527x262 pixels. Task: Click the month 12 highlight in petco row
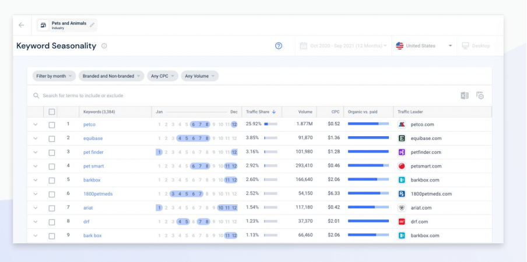[234, 125]
